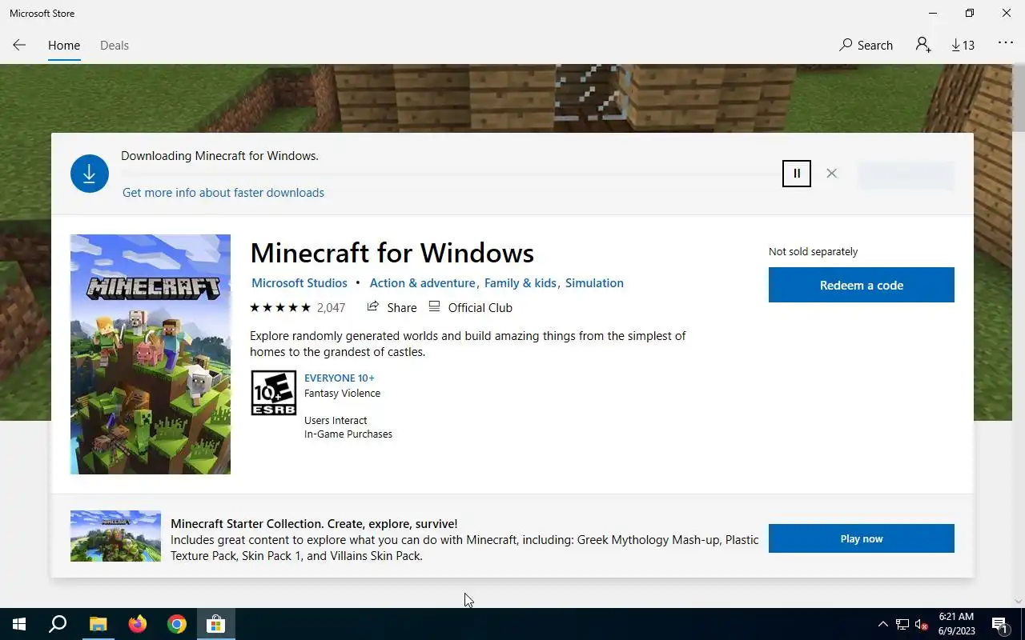This screenshot has width=1025, height=640.
Task: Open the Windows Start menu
Action: 19,624
